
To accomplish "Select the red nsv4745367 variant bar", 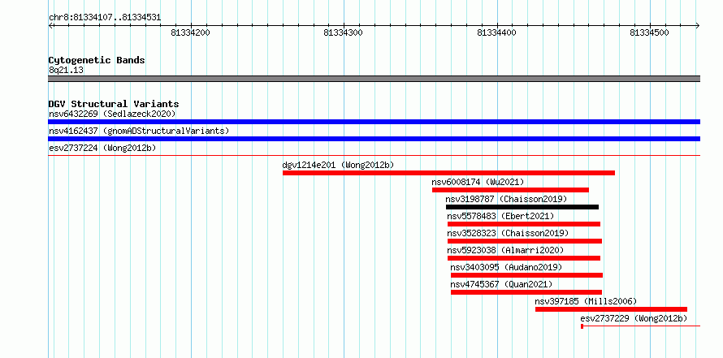I will point(526,292).
